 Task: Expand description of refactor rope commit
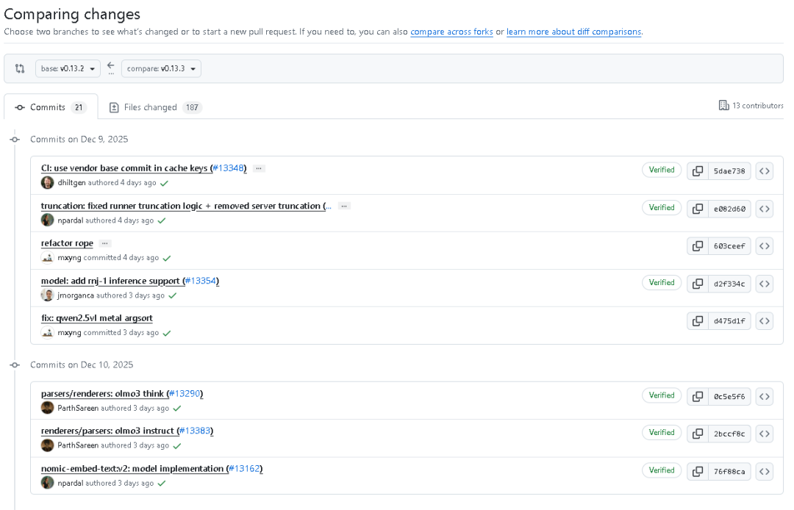104,243
